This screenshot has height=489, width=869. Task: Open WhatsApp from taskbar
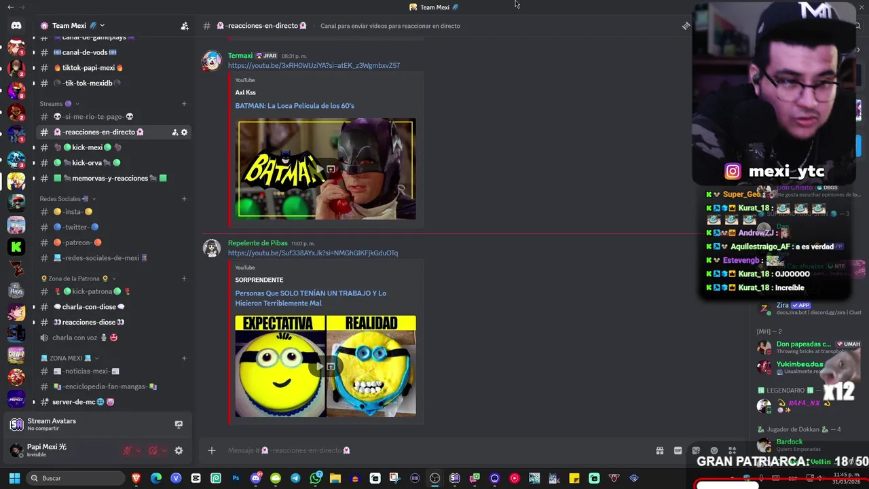(315, 478)
